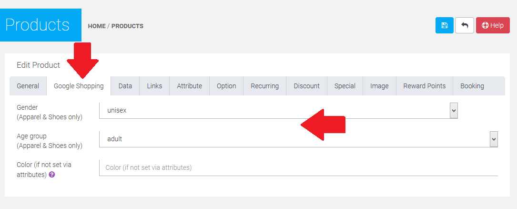Go to the Reward Points tab

coord(425,86)
